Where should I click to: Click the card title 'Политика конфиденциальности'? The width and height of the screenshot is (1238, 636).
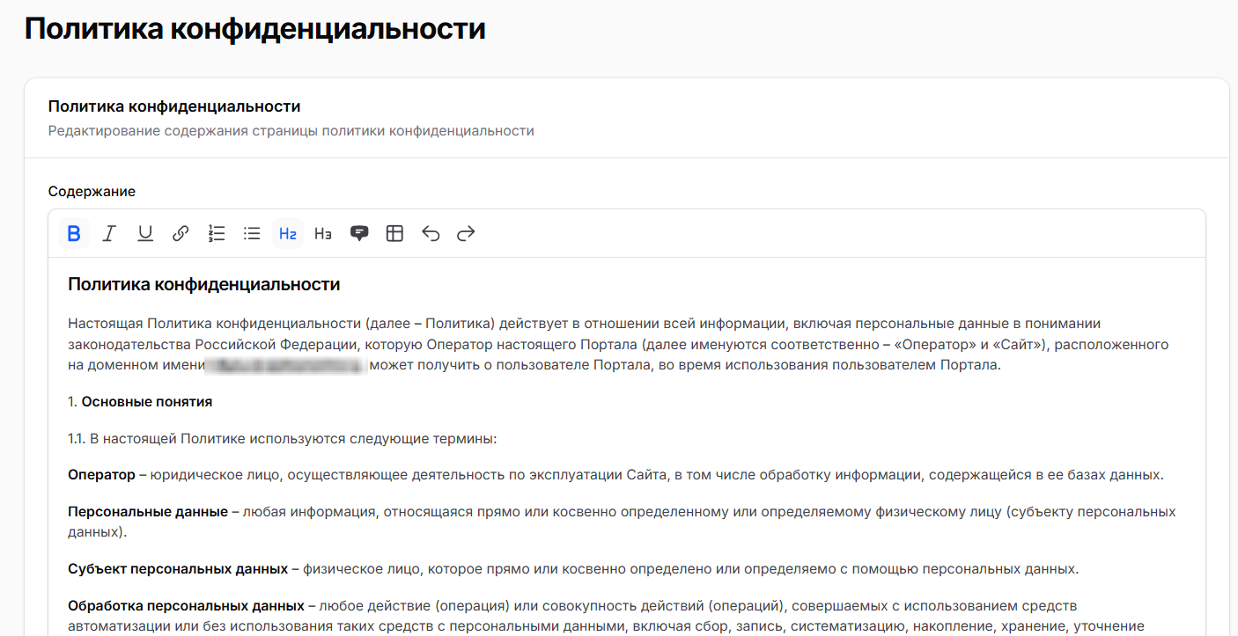[x=174, y=106]
